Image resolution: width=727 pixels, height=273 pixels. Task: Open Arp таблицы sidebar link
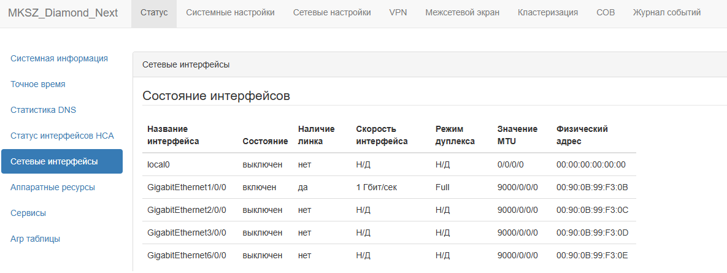point(35,239)
